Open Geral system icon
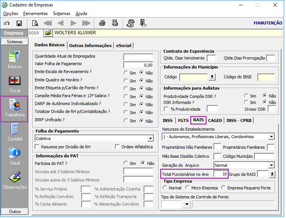The width and height of the screenshot is (286, 218). pyautogui.click(x=15, y=153)
